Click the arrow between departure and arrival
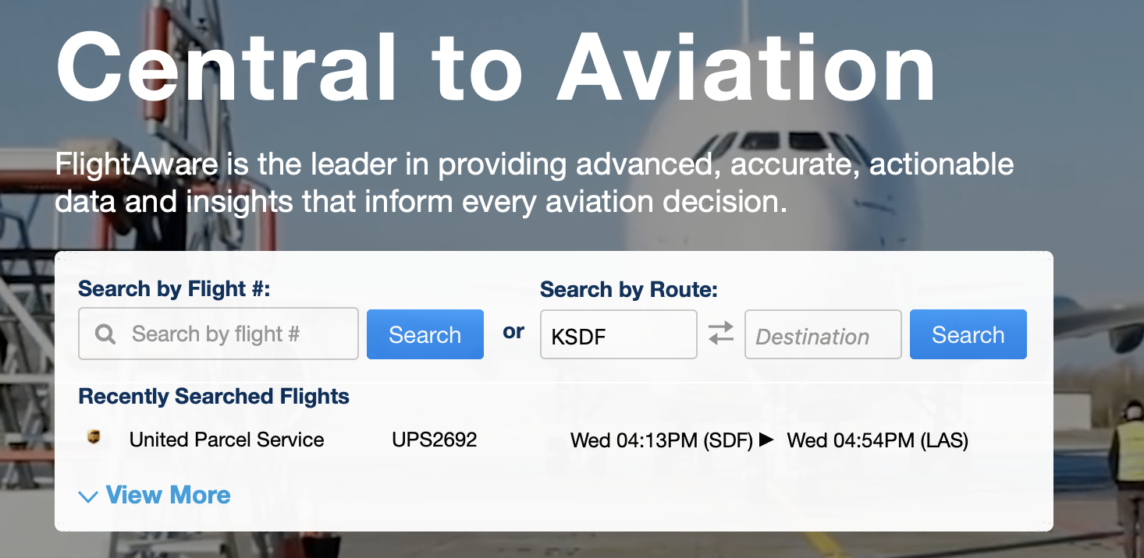The height and width of the screenshot is (558, 1144). [766, 440]
